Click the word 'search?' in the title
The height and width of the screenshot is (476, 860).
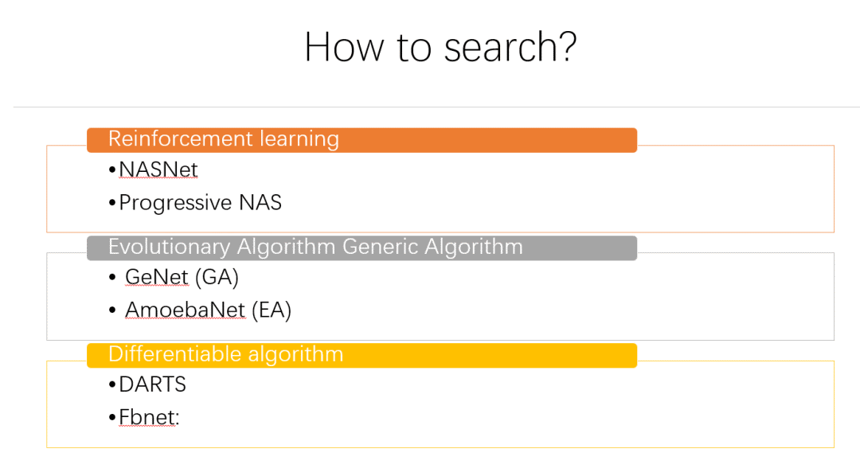510,47
